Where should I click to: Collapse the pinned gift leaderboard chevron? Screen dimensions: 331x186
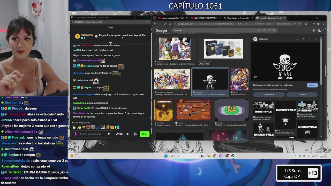coord(110,43)
